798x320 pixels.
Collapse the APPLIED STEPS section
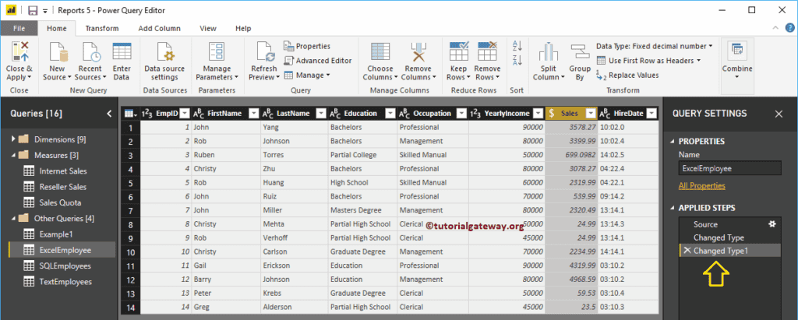673,208
